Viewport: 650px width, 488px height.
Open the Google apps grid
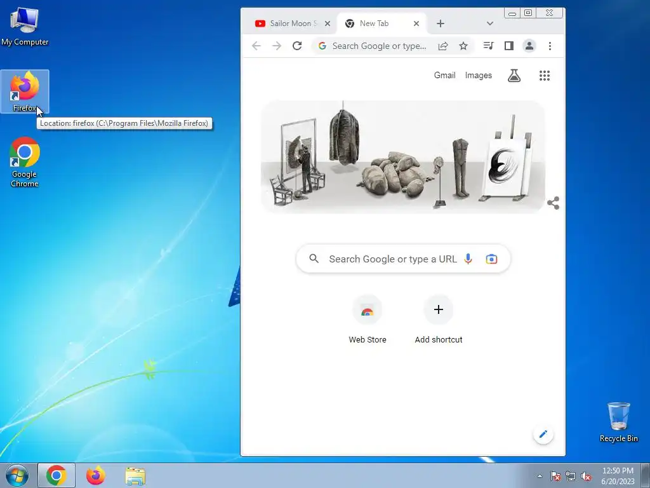pos(544,76)
